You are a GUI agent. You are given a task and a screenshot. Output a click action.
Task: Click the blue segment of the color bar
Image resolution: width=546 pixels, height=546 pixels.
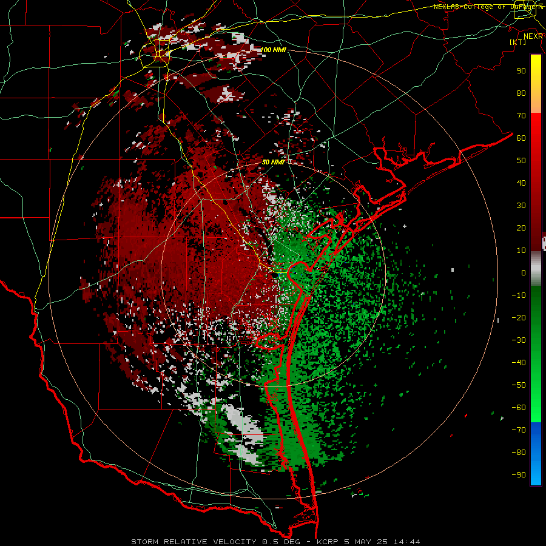coord(536,454)
